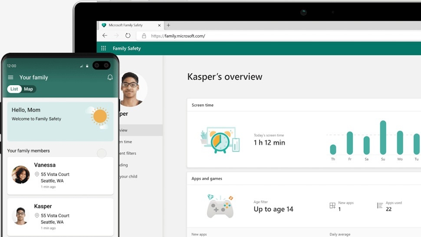Click the Up to age 14 filter value

(273, 209)
